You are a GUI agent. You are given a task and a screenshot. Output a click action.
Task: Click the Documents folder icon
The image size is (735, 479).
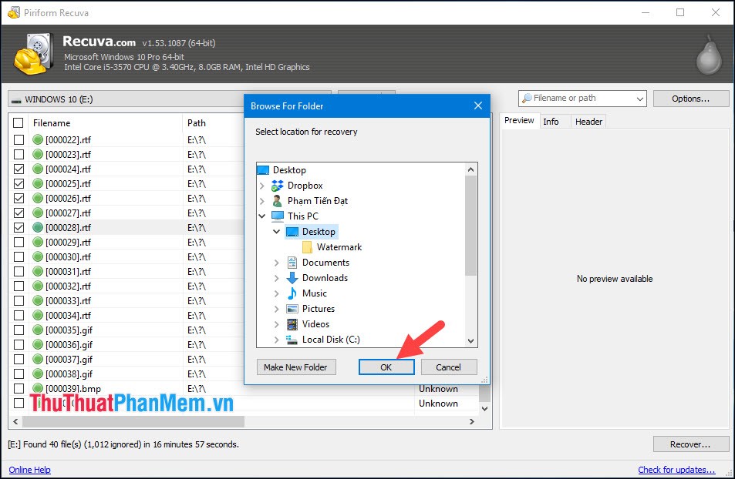[x=292, y=263]
